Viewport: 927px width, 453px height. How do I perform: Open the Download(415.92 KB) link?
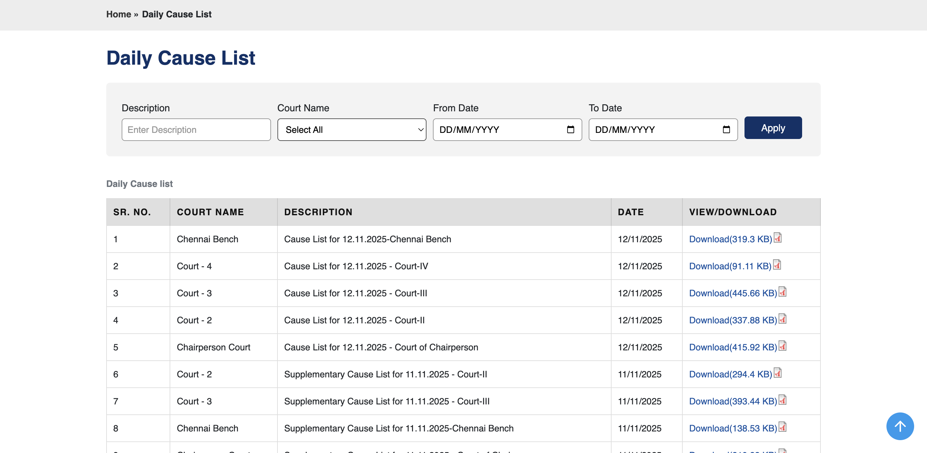pos(733,347)
